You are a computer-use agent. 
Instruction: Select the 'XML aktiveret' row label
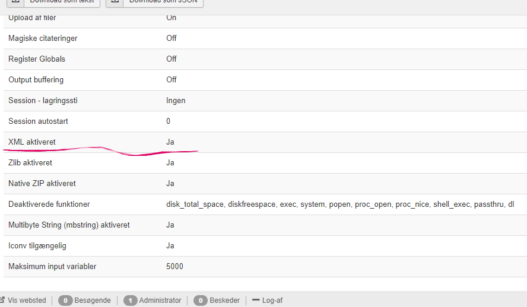[32, 142]
